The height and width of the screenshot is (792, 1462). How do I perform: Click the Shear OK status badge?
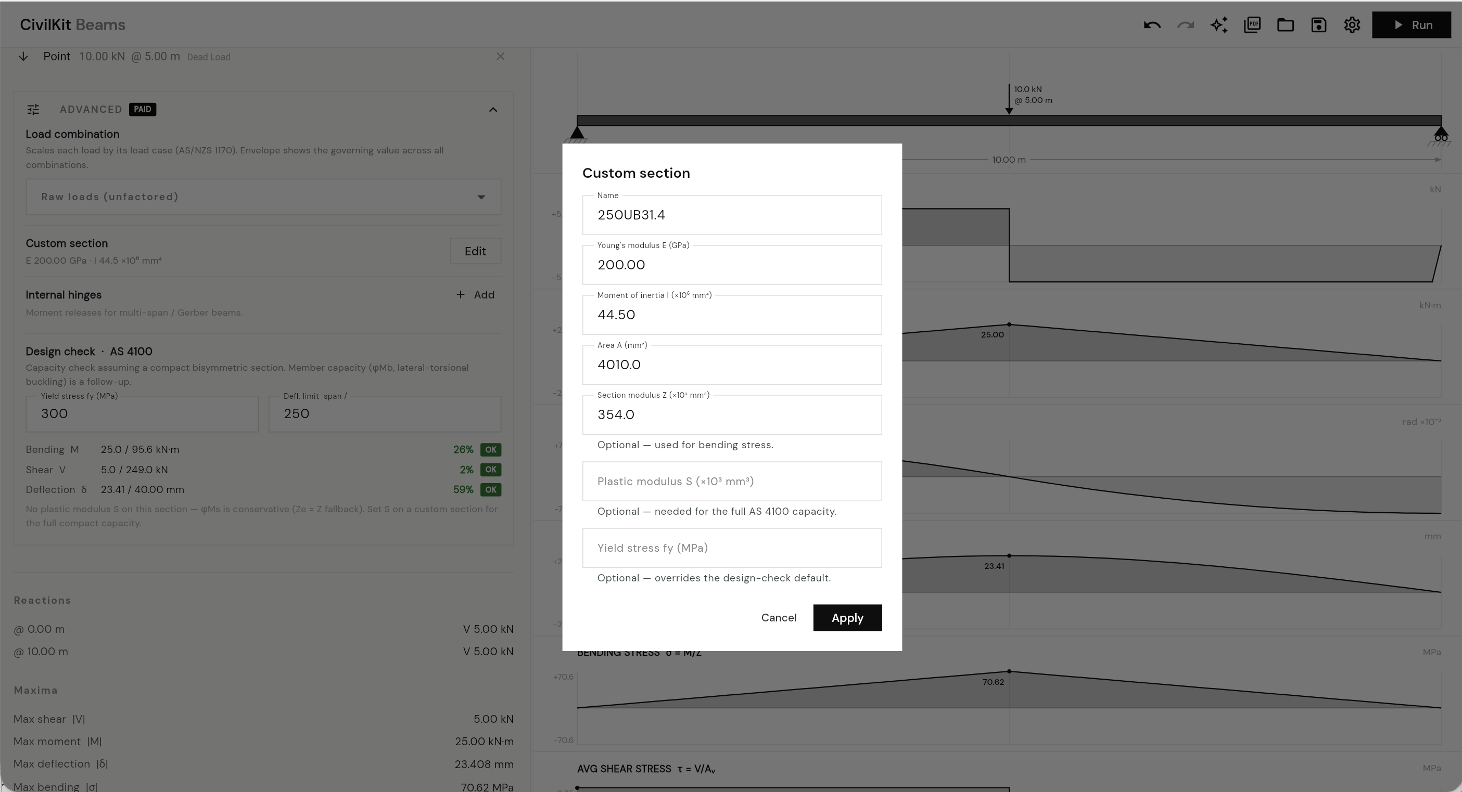[490, 470]
